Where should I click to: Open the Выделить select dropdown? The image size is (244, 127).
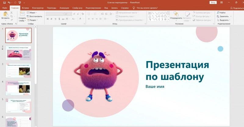point(224,20)
